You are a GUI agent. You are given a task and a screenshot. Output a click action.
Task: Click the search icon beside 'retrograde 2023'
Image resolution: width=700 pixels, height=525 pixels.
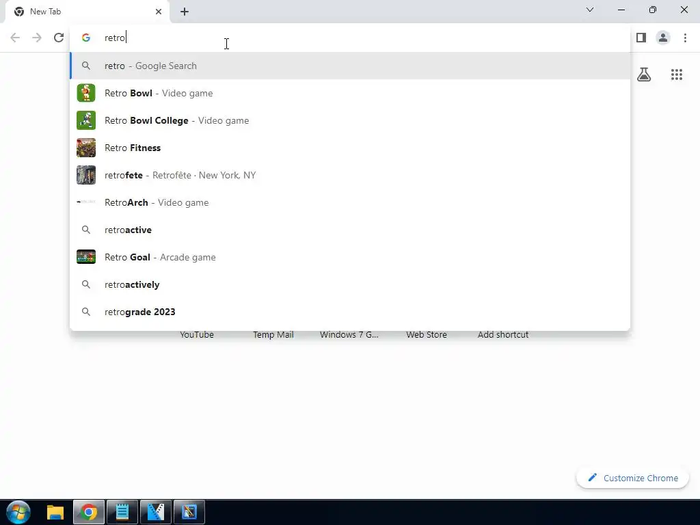(86, 312)
